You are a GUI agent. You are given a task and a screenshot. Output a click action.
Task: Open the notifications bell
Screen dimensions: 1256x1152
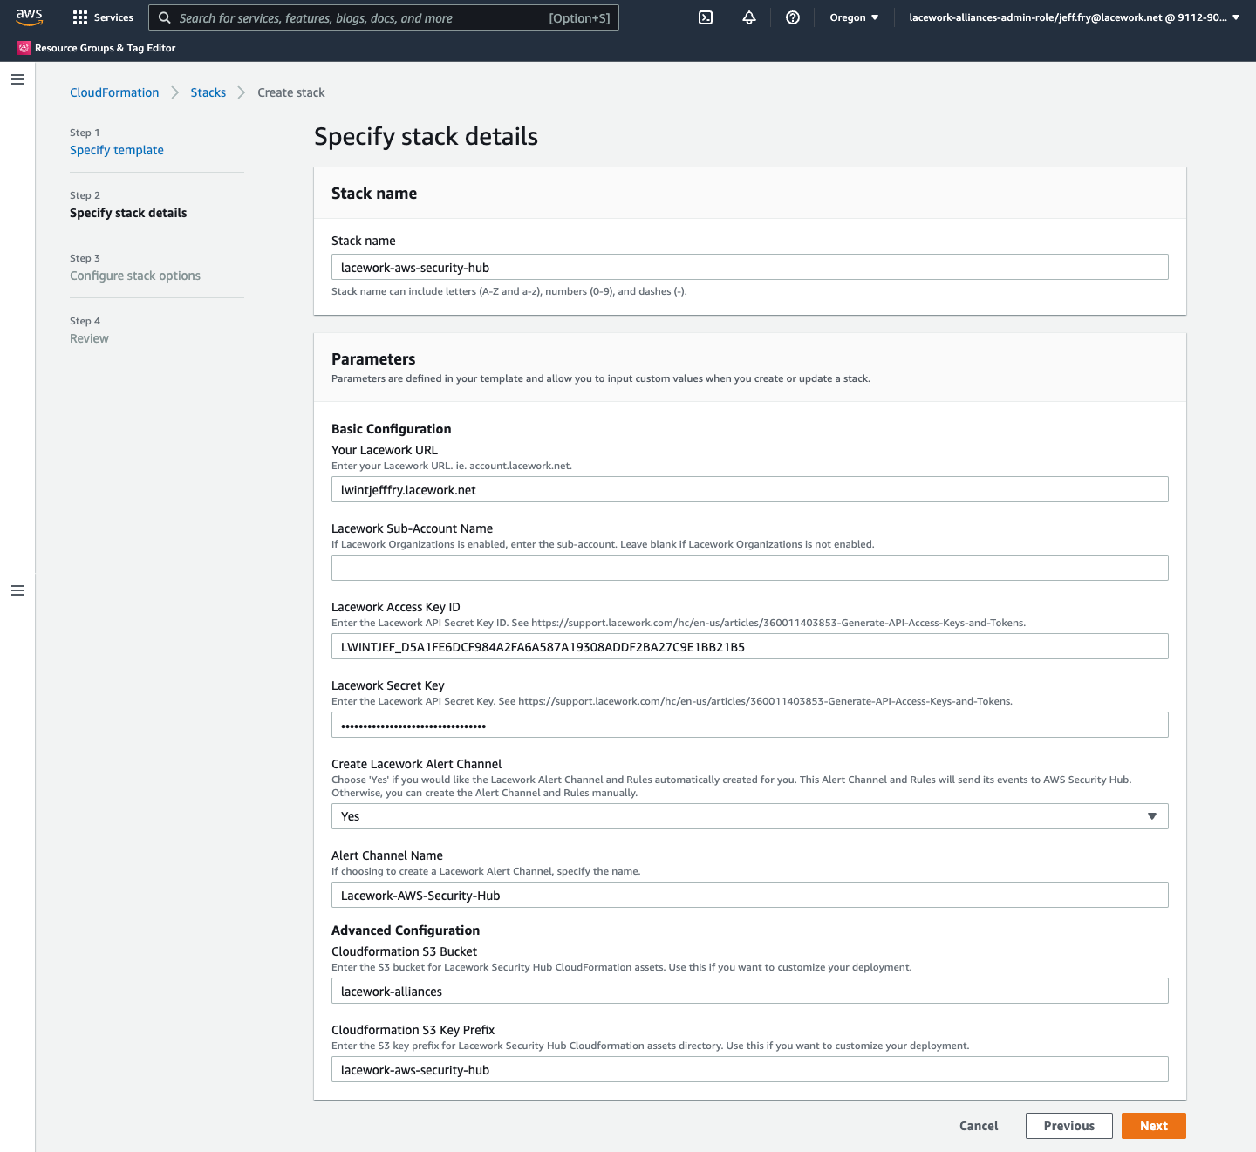748,17
